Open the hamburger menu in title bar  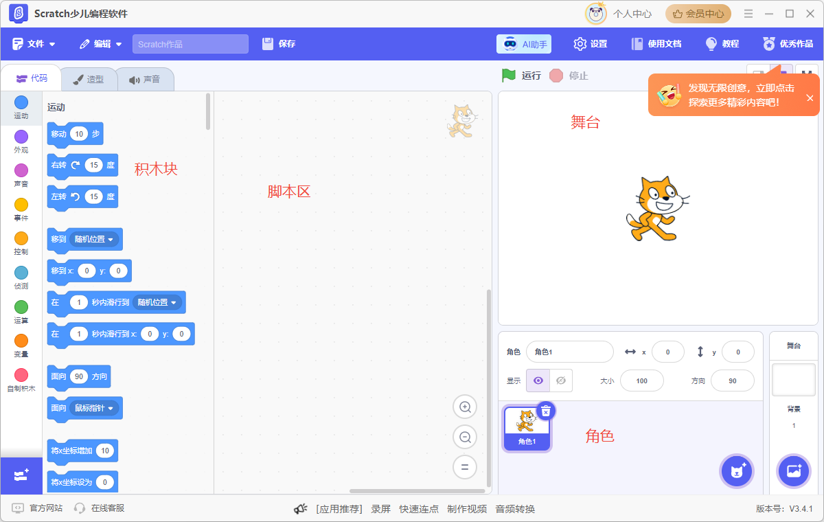(749, 14)
